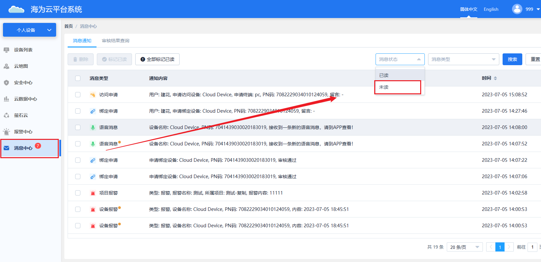Toggle the select-all checkbox in table header
The height and width of the screenshot is (262, 541).
coord(78,78)
